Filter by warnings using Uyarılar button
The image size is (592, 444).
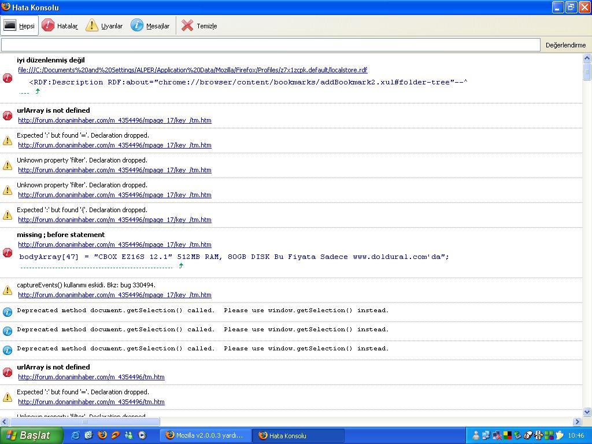pos(105,26)
